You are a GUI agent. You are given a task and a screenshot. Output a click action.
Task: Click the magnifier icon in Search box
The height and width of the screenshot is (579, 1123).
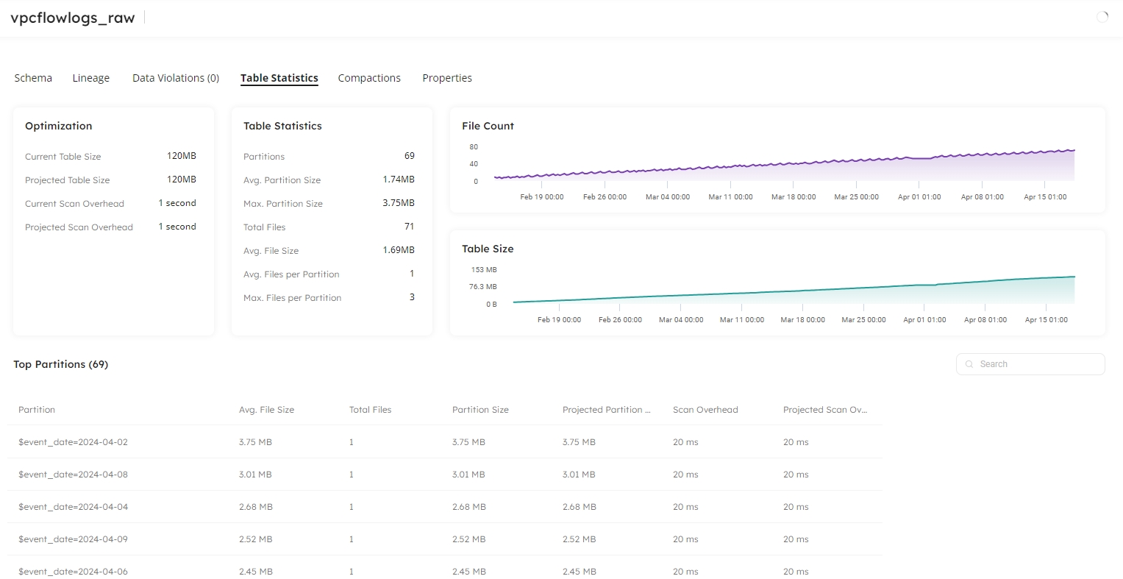coord(969,364)
